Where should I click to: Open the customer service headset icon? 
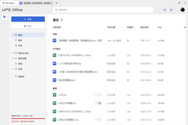coord(165,10)
